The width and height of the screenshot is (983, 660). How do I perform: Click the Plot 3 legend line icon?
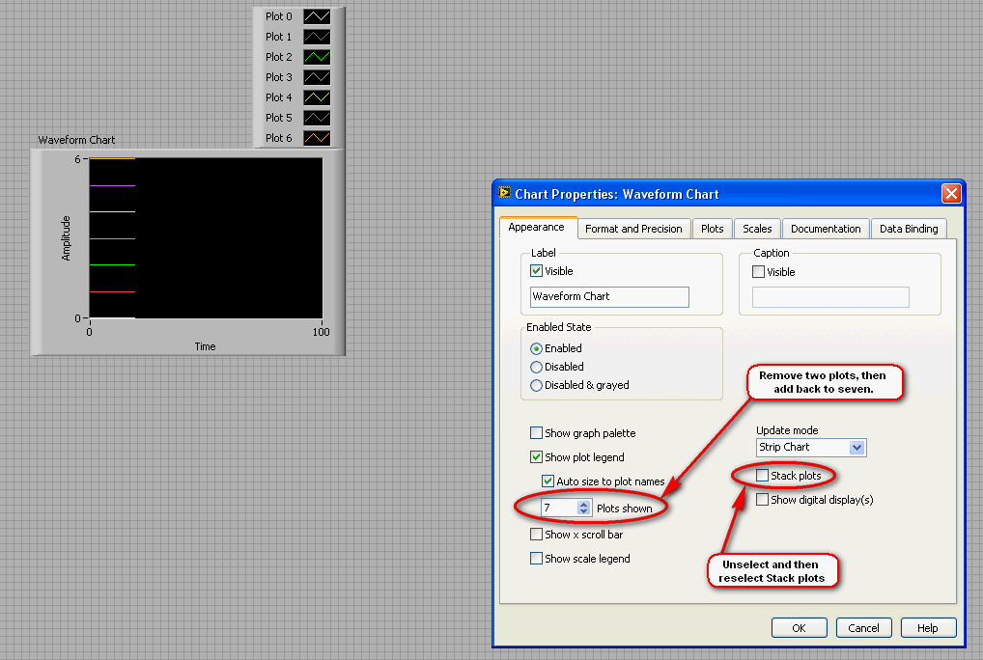click(x=317, y=77)
